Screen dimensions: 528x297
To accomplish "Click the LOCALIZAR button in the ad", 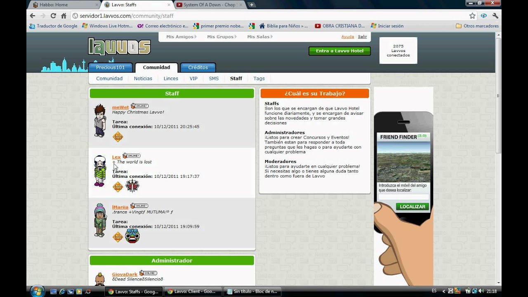I will tap(412, 207).
